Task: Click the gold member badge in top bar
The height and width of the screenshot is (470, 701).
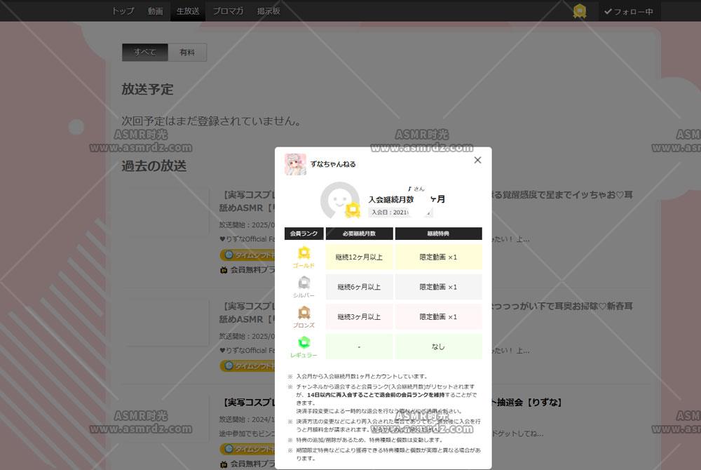Action: pyautogui.click(x=580, y=11)
